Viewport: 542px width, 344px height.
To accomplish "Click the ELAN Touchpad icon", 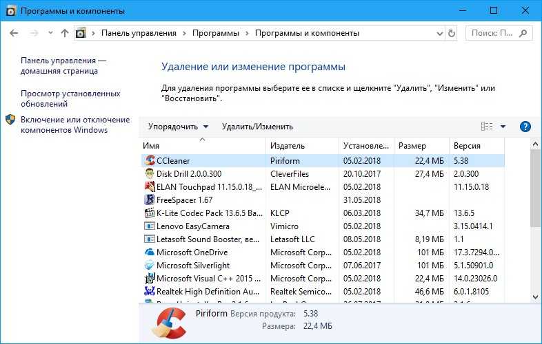I will tap(150, 186).
